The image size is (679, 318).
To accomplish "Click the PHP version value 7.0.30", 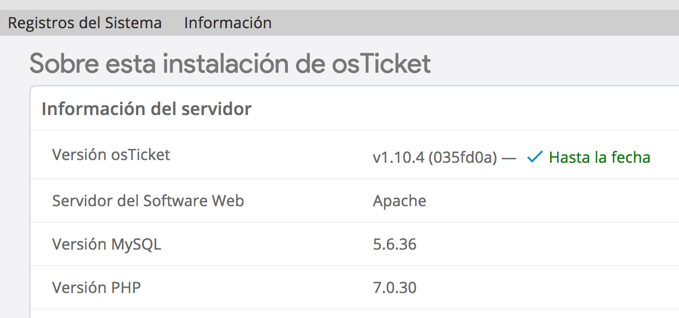I will pos(394,288).
